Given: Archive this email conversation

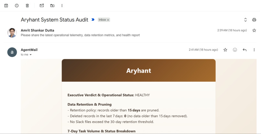Looking at the screenshot, I should [x=6, y=6].
